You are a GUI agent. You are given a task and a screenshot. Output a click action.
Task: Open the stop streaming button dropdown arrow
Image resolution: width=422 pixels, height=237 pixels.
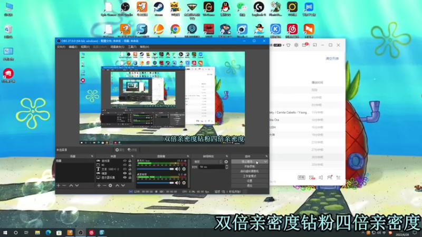(x=265, y=162)
